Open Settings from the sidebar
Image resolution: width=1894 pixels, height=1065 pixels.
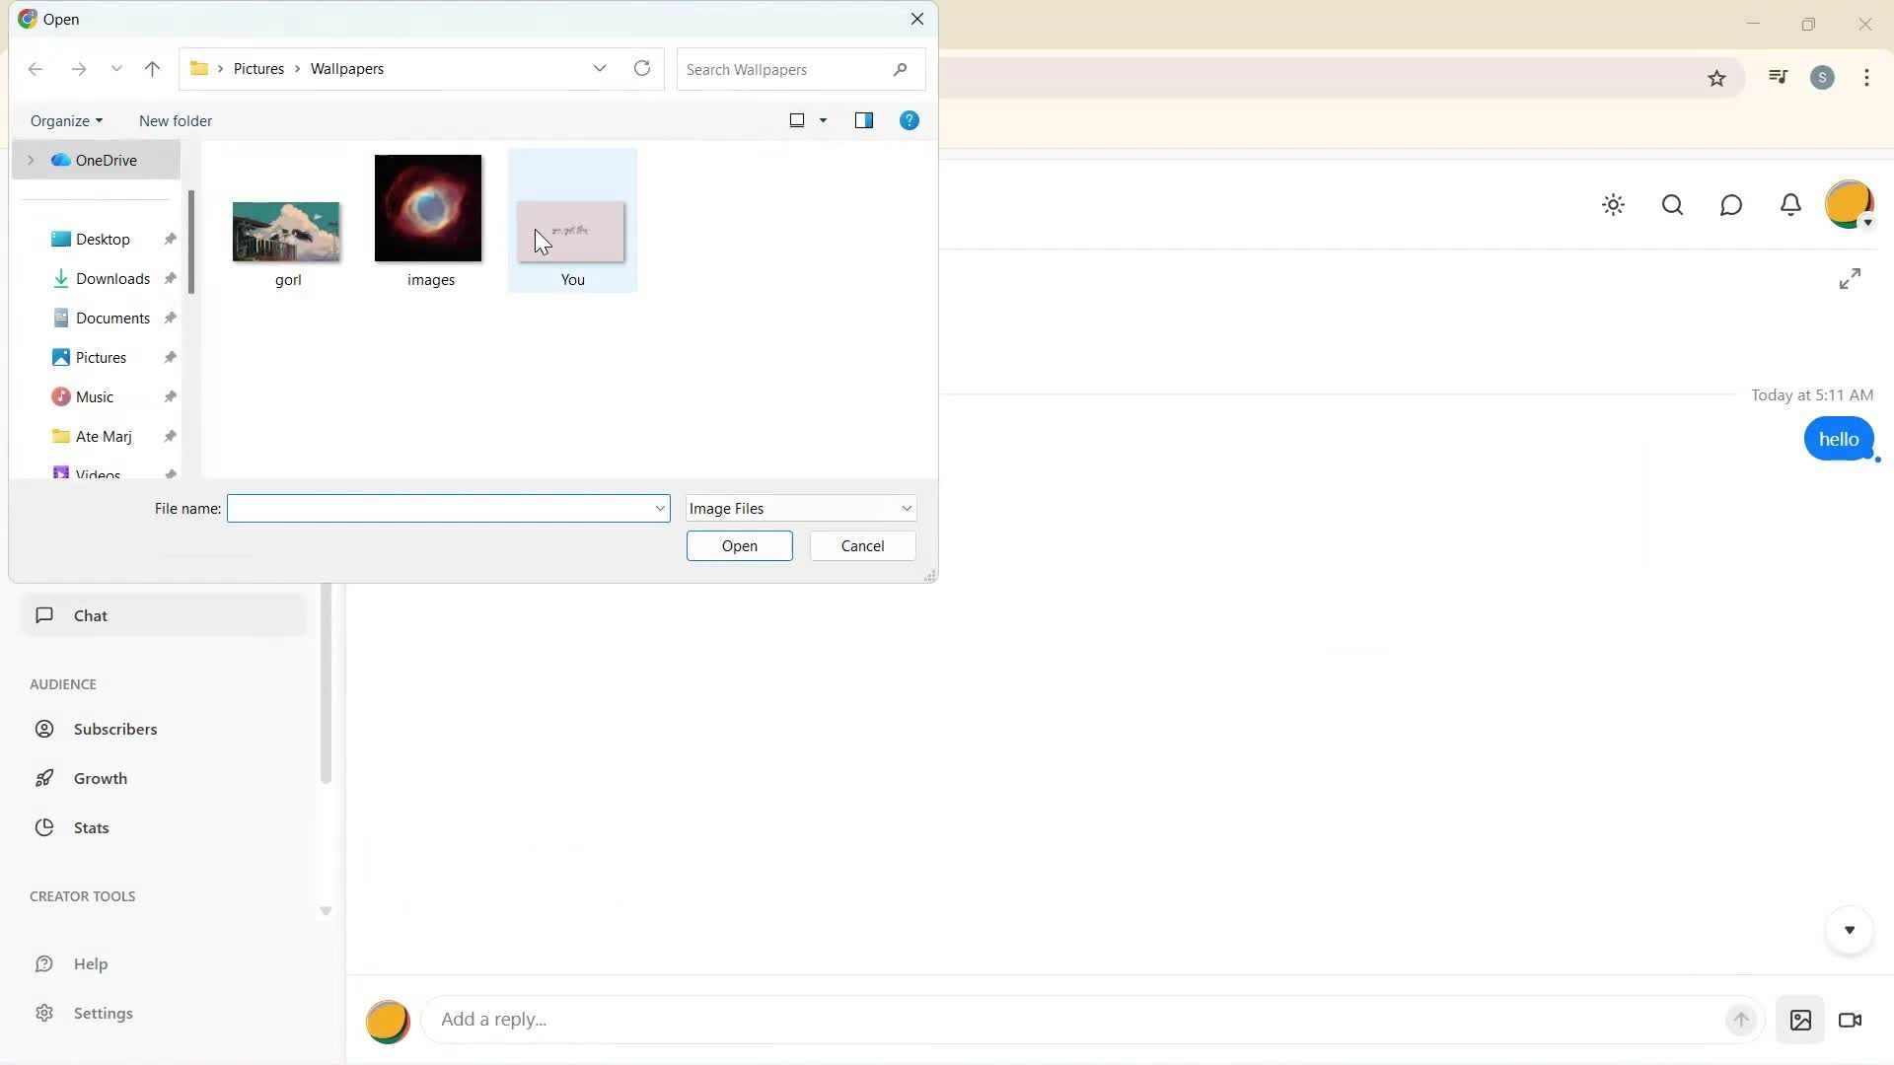pyautogui.click(x=104, y=1013)
